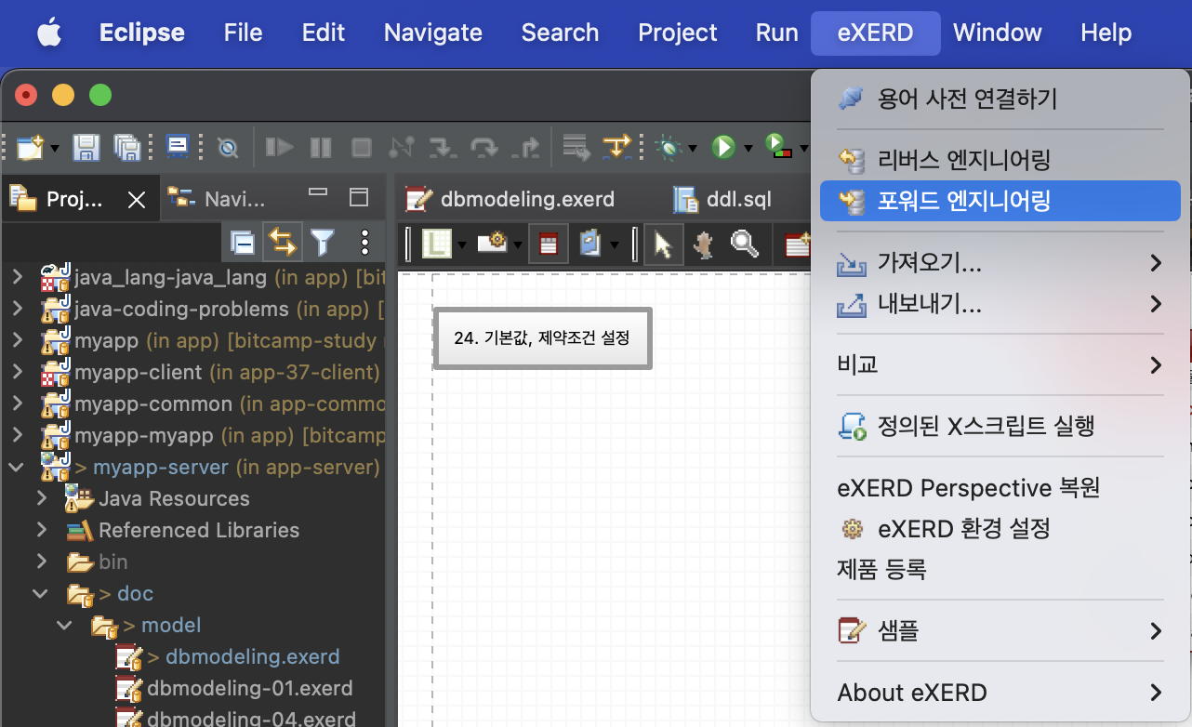
Task: Open the terminal/console monitor icon
Action: [x=178, y=147]
